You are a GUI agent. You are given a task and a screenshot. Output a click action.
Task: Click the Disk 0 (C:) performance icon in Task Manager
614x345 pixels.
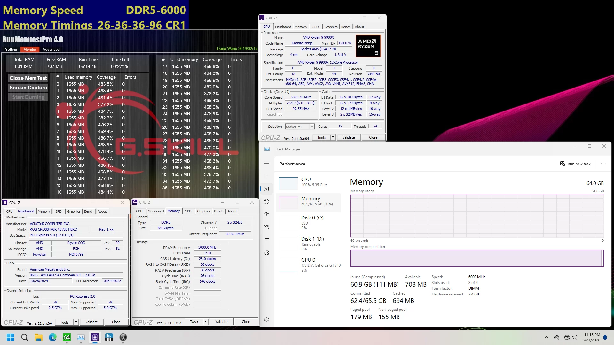(x=288, y=223)
